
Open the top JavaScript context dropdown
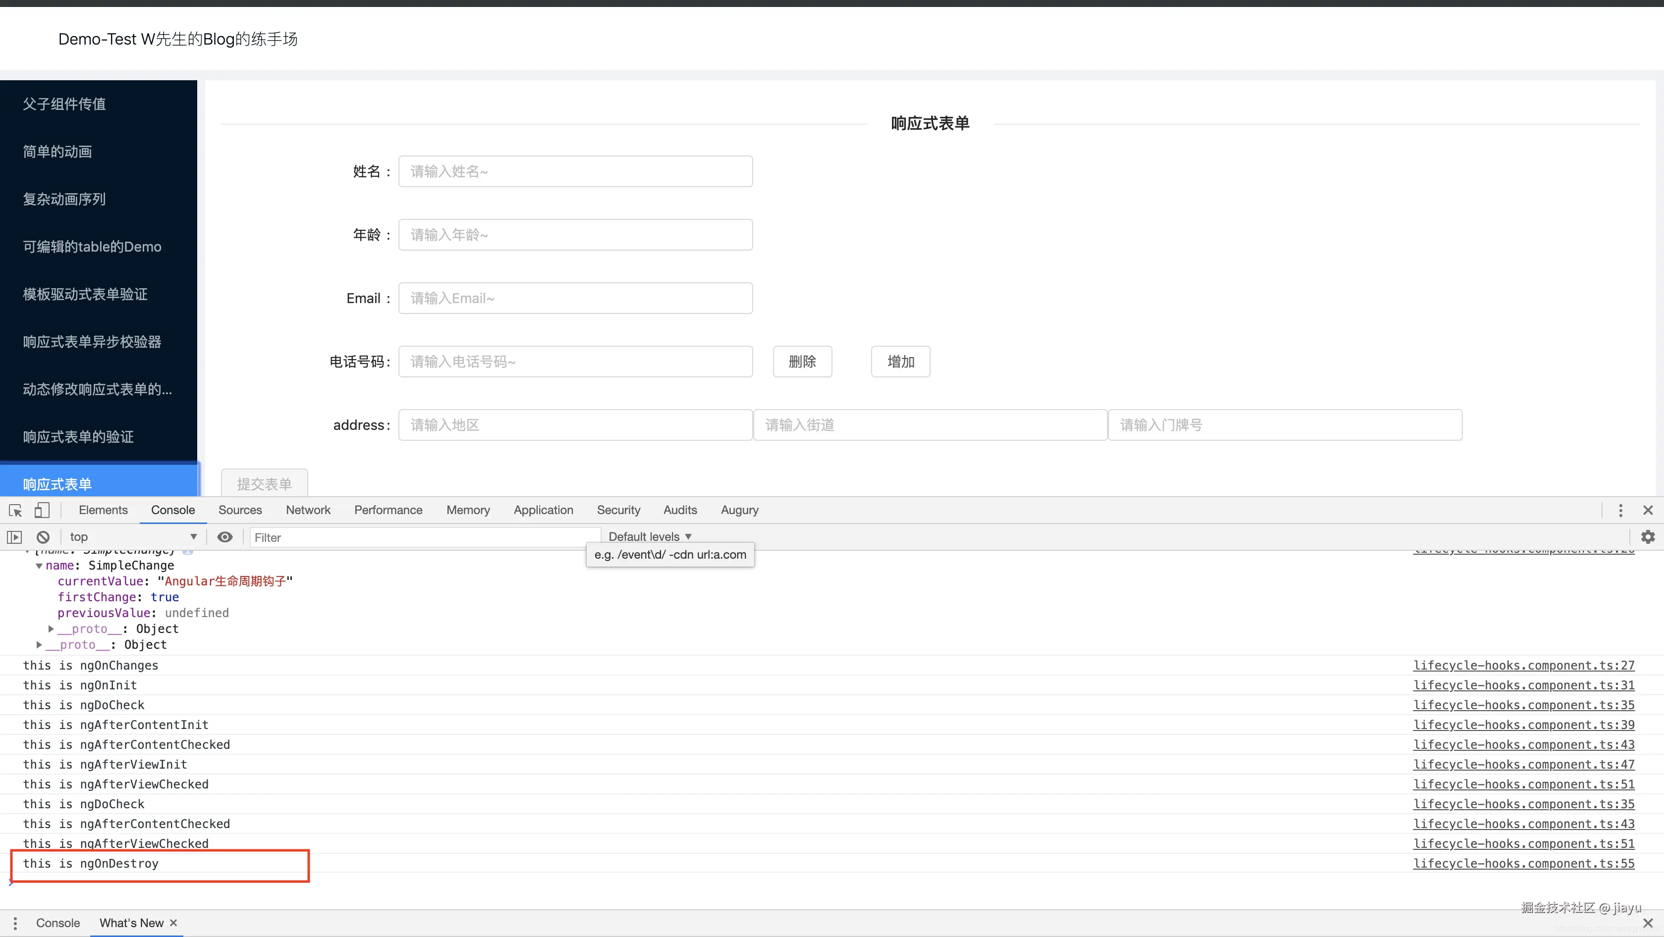[132, 537]
